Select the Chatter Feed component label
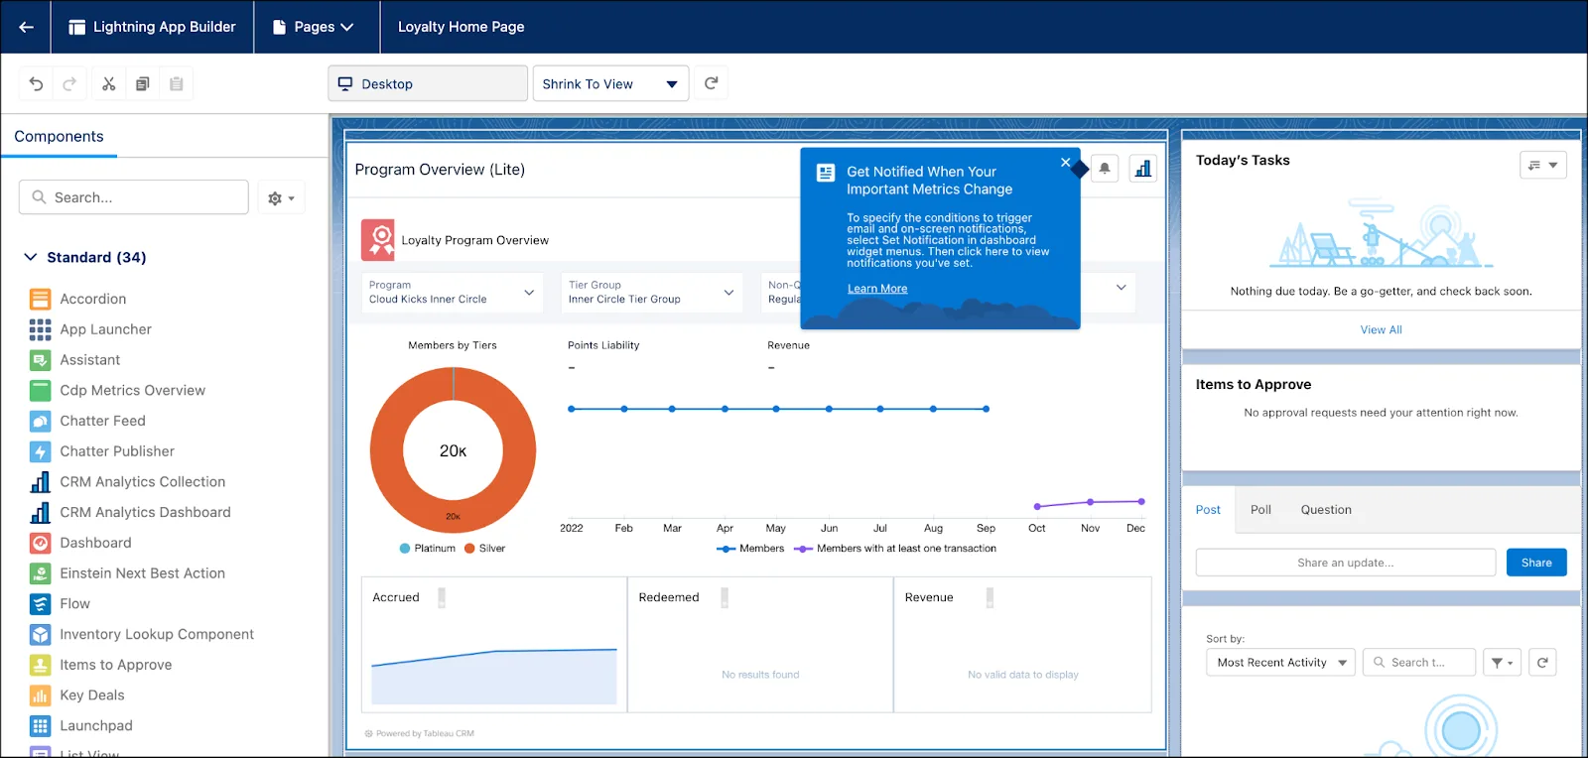Screen dimensions: 1588x758 coord(102,421)
